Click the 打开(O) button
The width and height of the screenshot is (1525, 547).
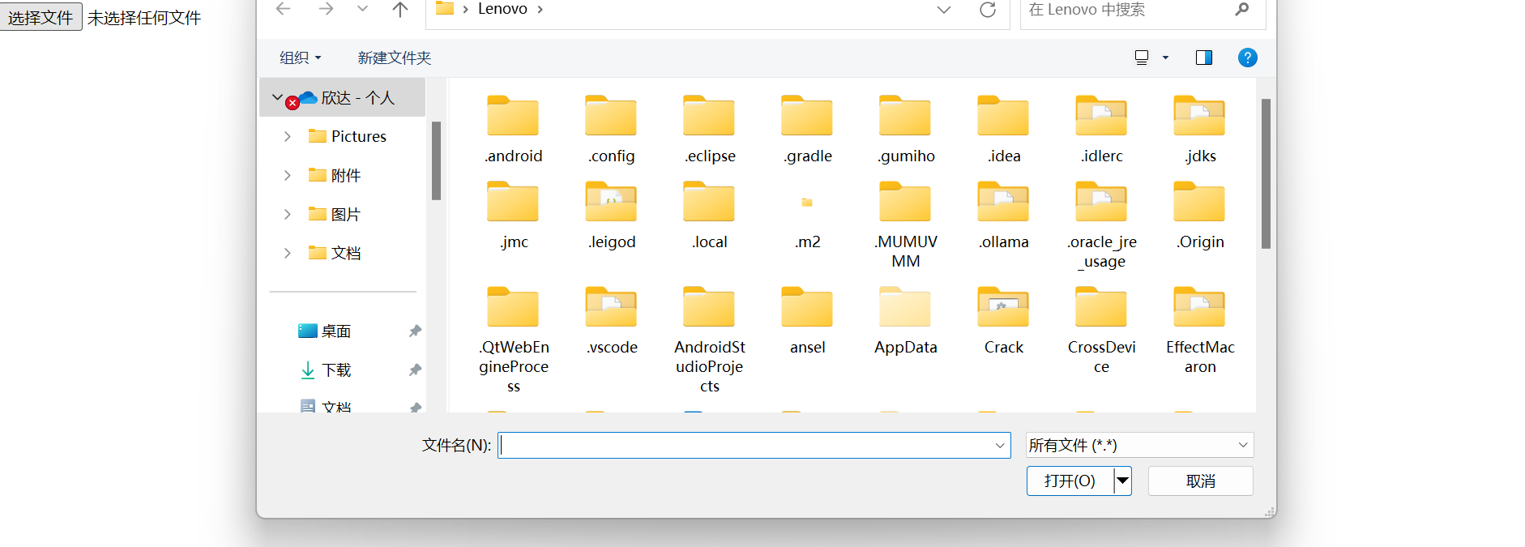pos(1070,481)
